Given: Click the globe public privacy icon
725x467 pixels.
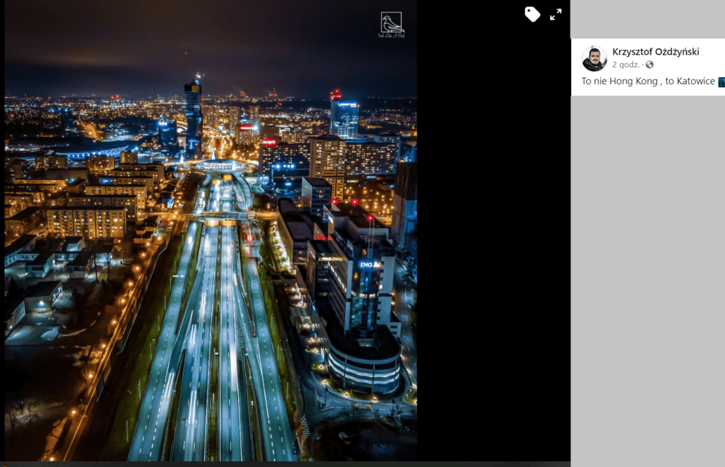Looking at the screenshot, I should pos(649,64).
